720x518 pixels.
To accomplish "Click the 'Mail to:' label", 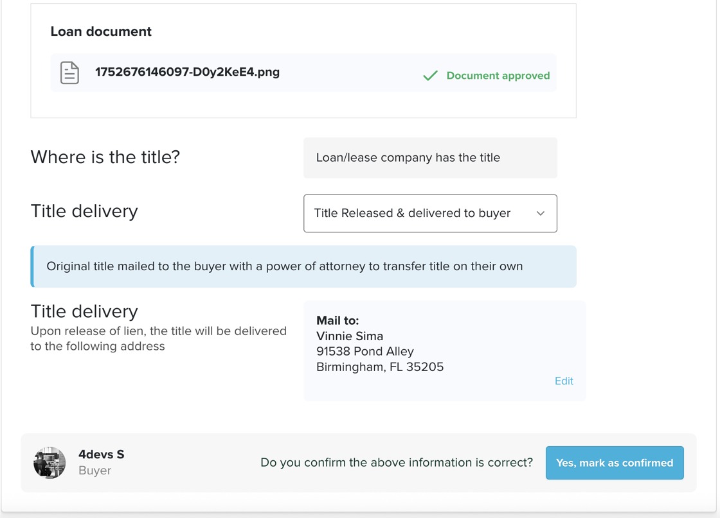I will click(337, 320).
